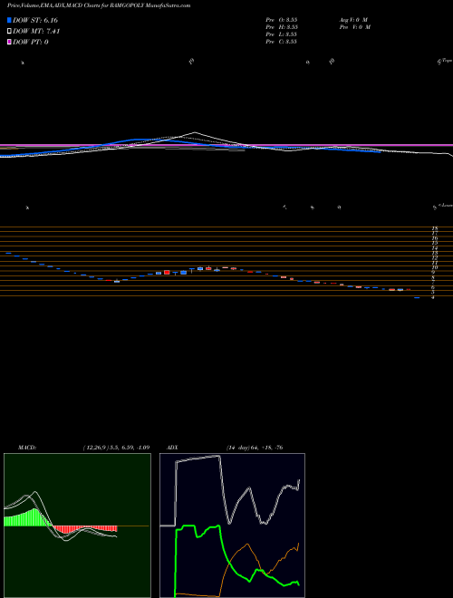Viewport: 453px width, 598px height.
Task: Select the 'DOW MT: 7.41' legend text
Action: tap(36, 31)
